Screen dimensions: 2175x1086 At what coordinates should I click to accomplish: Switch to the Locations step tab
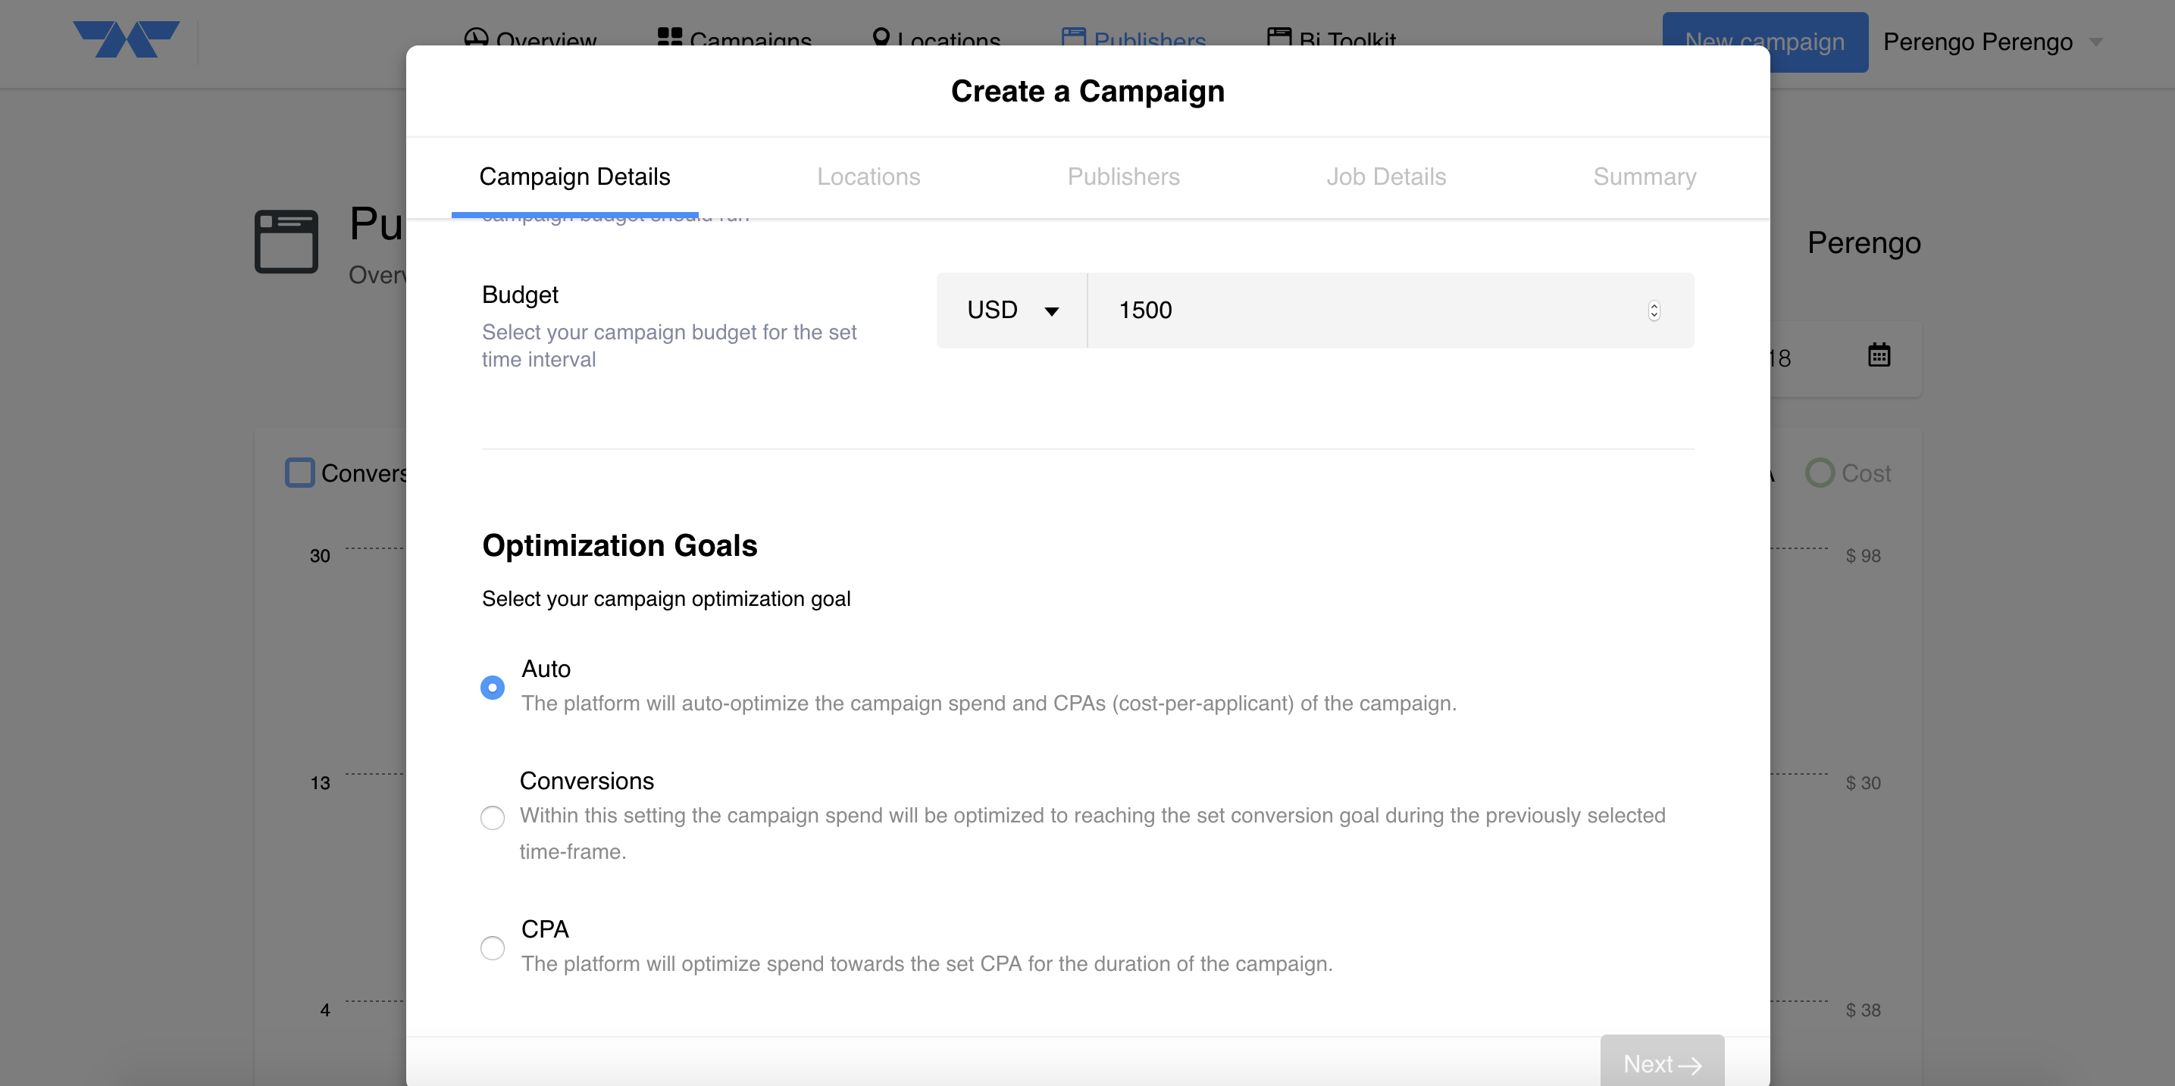click(x=868, y=176)
